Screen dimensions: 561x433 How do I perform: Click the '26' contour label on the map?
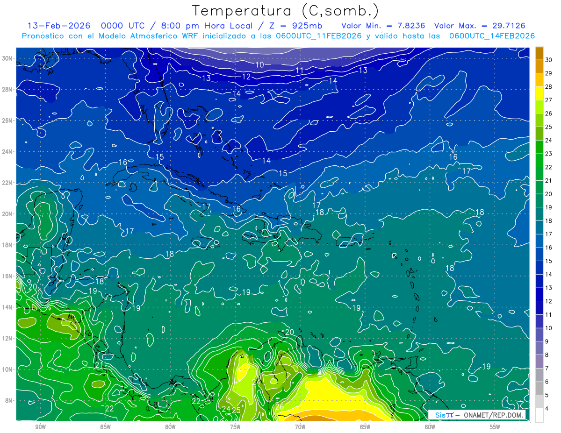[280, 406]
